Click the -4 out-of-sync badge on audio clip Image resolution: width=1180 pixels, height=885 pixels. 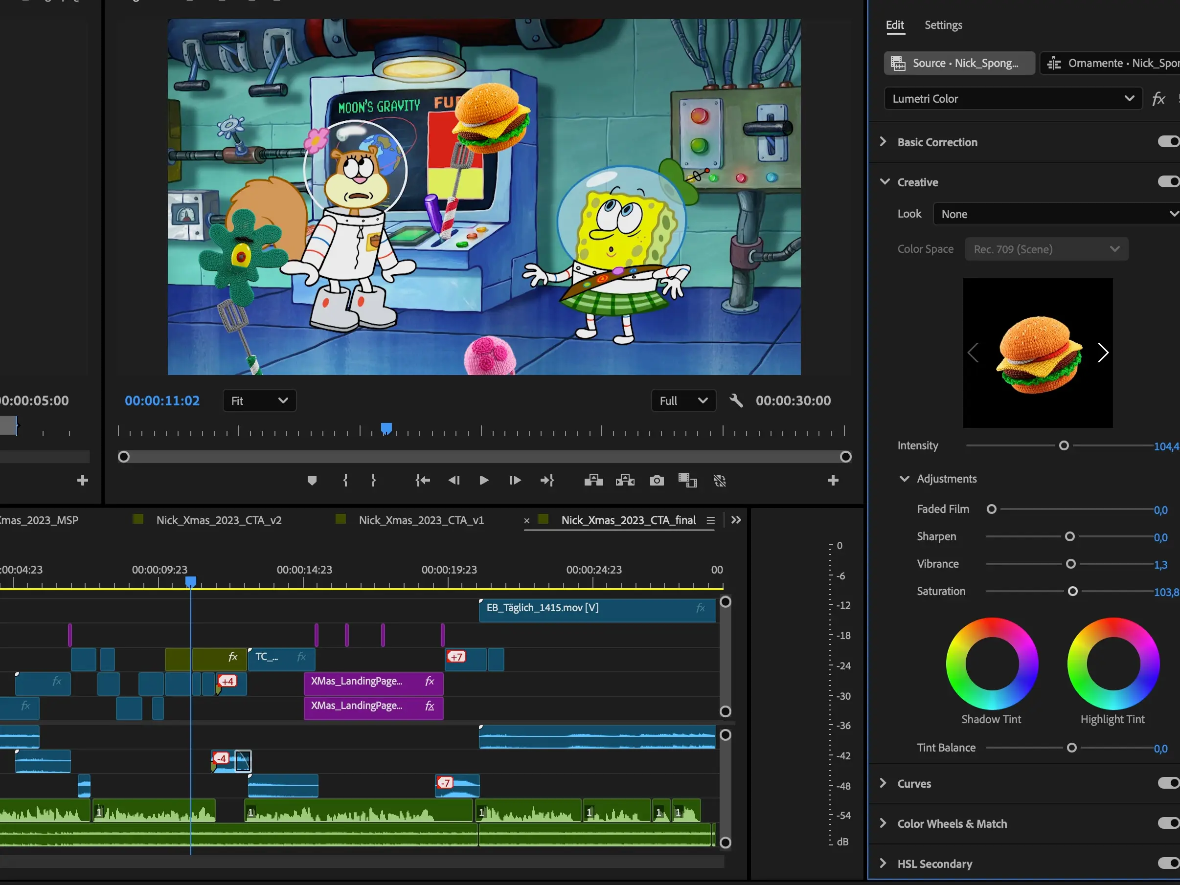[221, 757]
